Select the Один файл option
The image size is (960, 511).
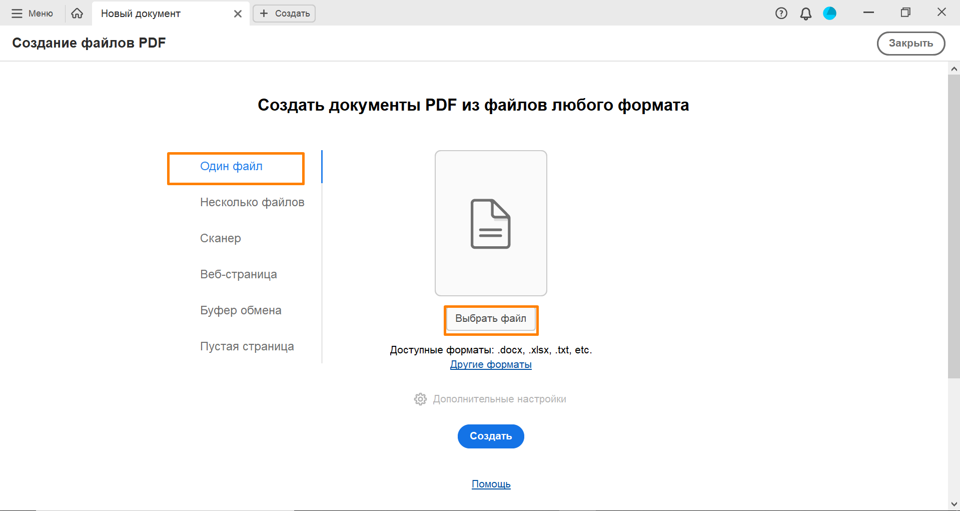tap(231, 167)
